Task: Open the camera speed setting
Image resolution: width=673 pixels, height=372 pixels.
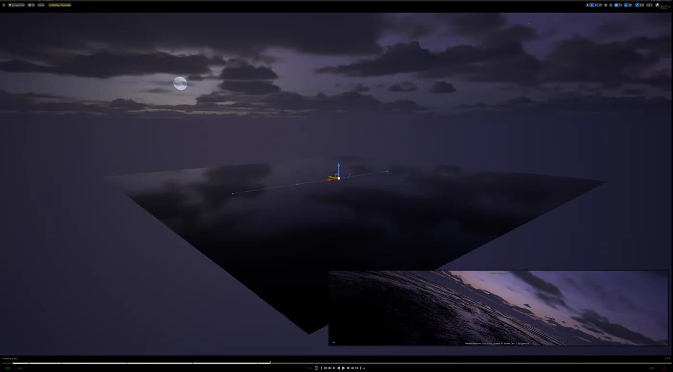Action: coord(649,5)
